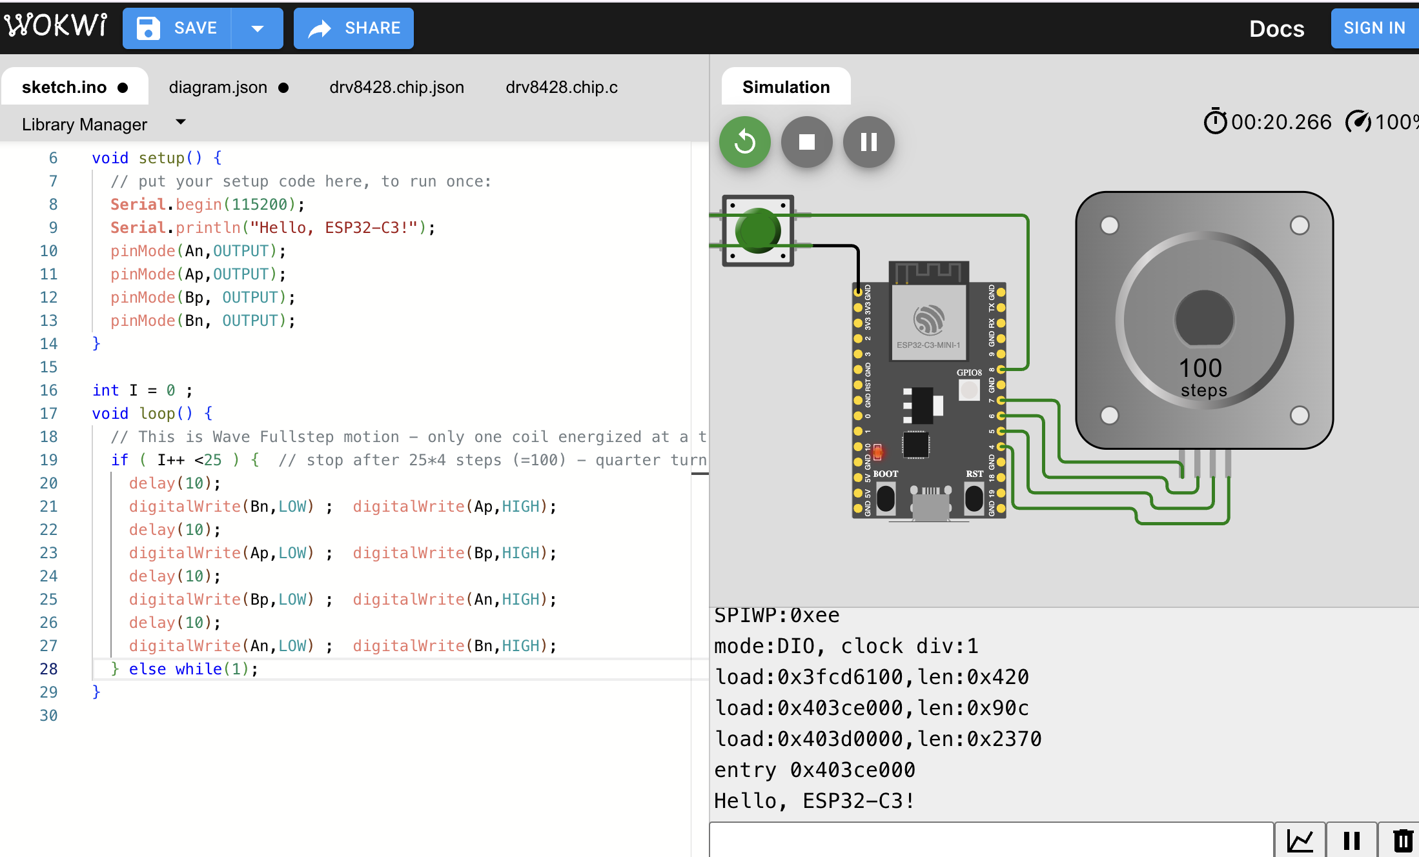Save the project with SAVE button

[x=177, y=28]
